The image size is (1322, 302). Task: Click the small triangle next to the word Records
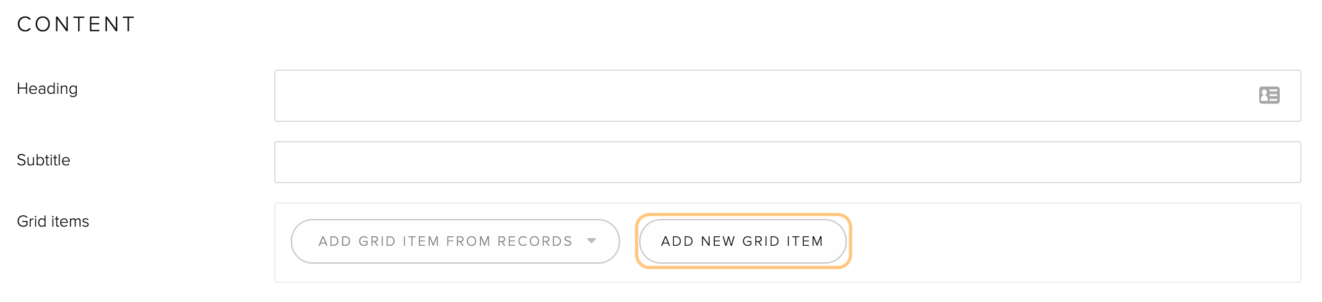coord(591,241)
